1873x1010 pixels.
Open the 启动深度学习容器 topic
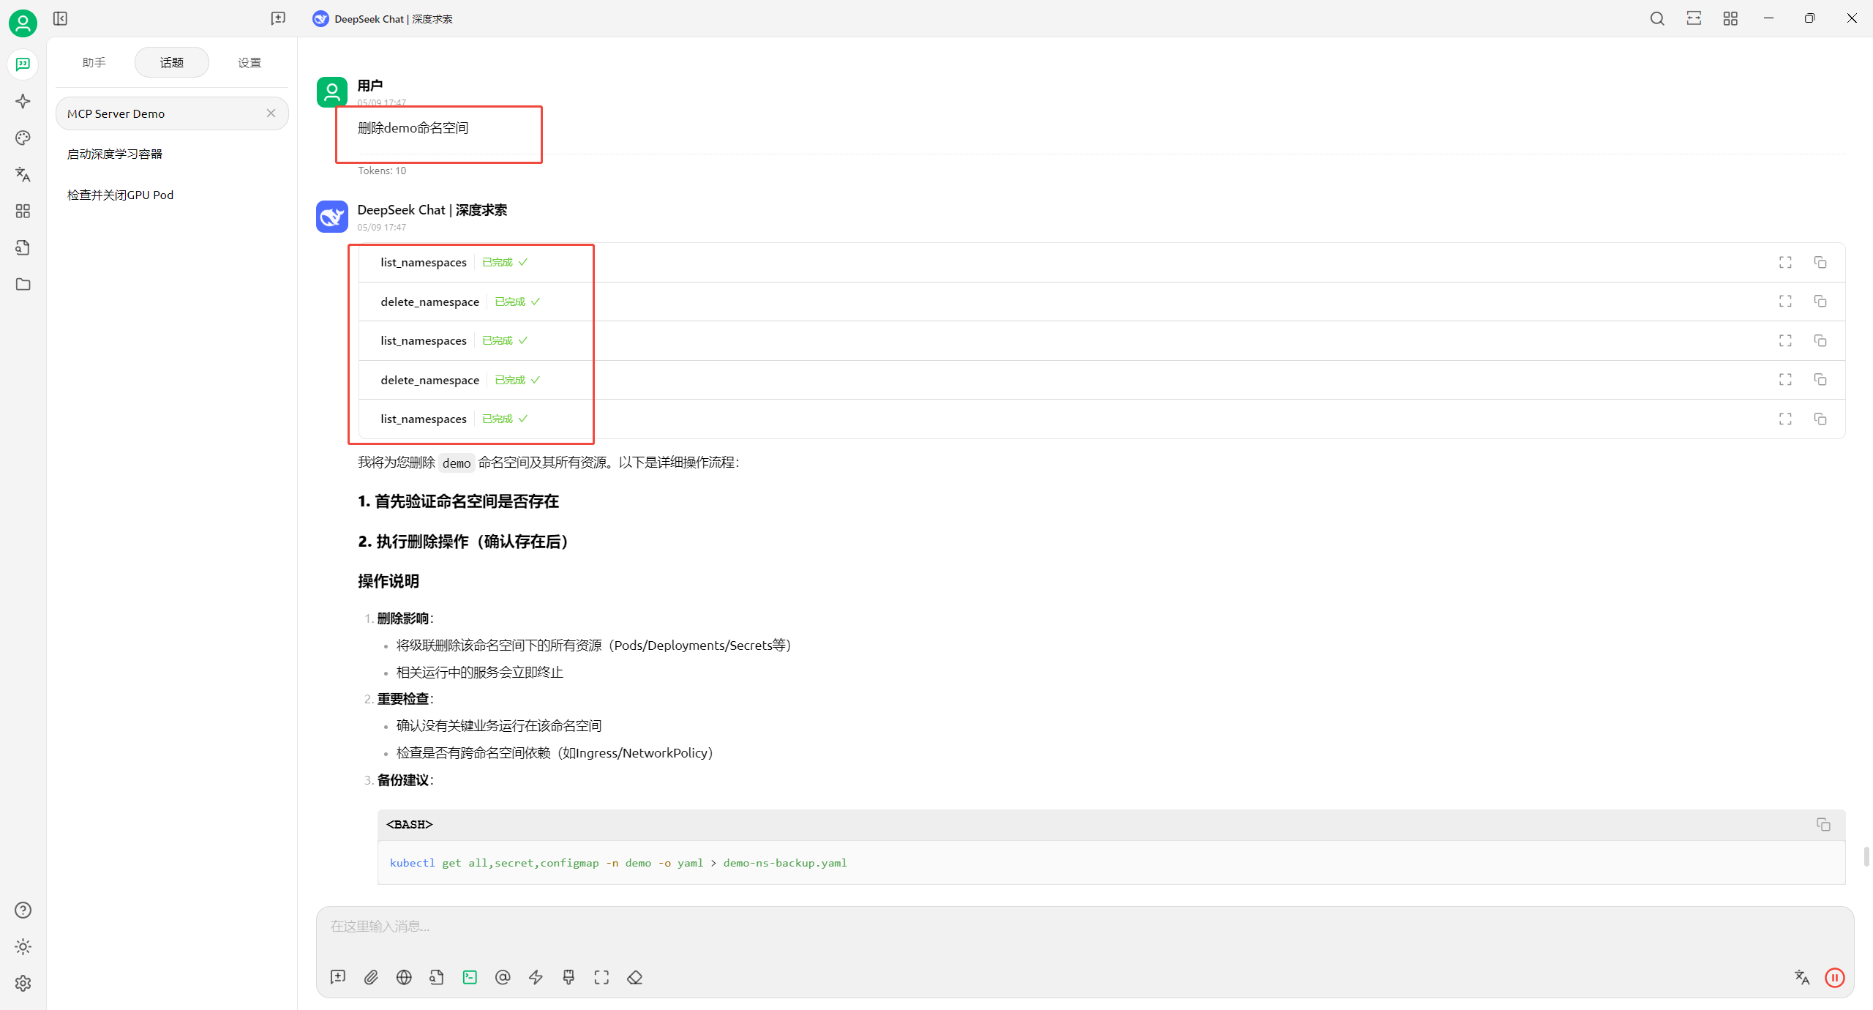coord(115,154)
